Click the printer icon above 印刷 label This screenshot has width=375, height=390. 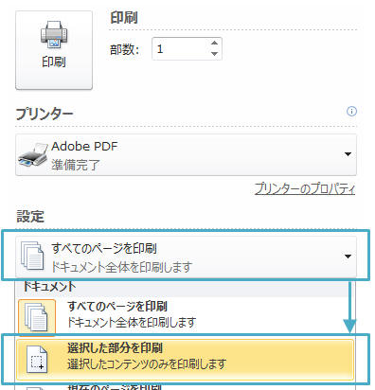54,35
